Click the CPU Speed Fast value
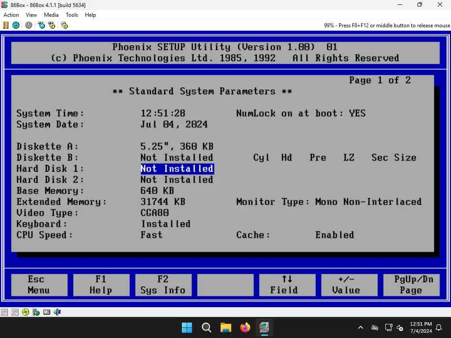Screen dimensions: 451x338 point(152,235)
